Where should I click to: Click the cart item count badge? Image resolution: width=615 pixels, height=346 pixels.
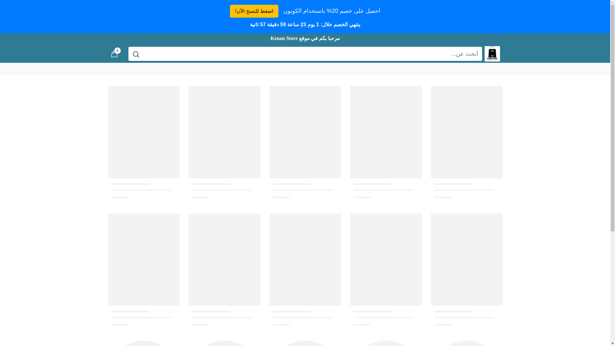tap(118, 51)
